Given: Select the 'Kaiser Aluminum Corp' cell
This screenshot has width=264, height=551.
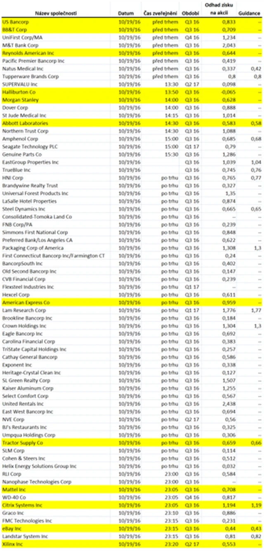Looking at the screenshot, I should tap(55, 388).
